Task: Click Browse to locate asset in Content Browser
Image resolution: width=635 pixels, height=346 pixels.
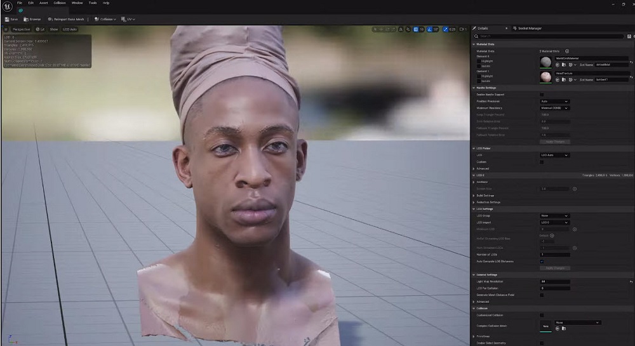Action: pos(32,19)
